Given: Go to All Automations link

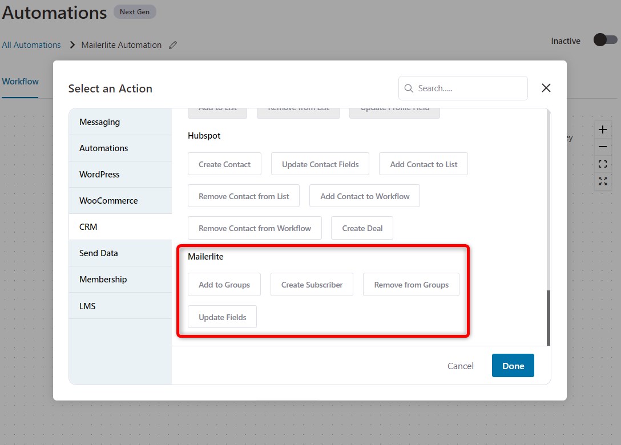Looking at the screenshot, I should pyautogui.click(x=31, y=45).
